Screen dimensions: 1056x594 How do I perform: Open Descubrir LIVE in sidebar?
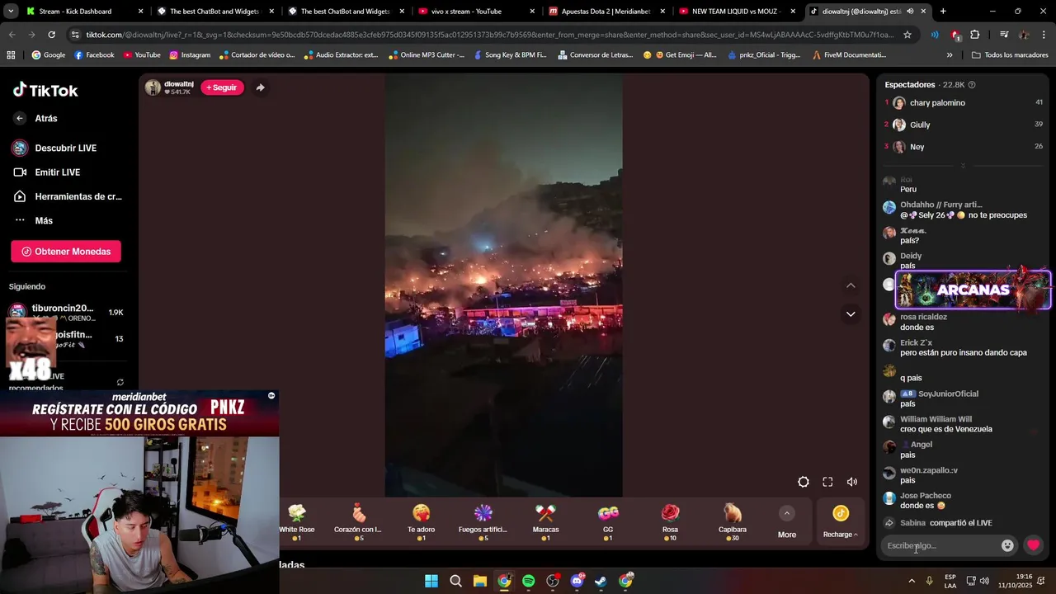(54, 148)
